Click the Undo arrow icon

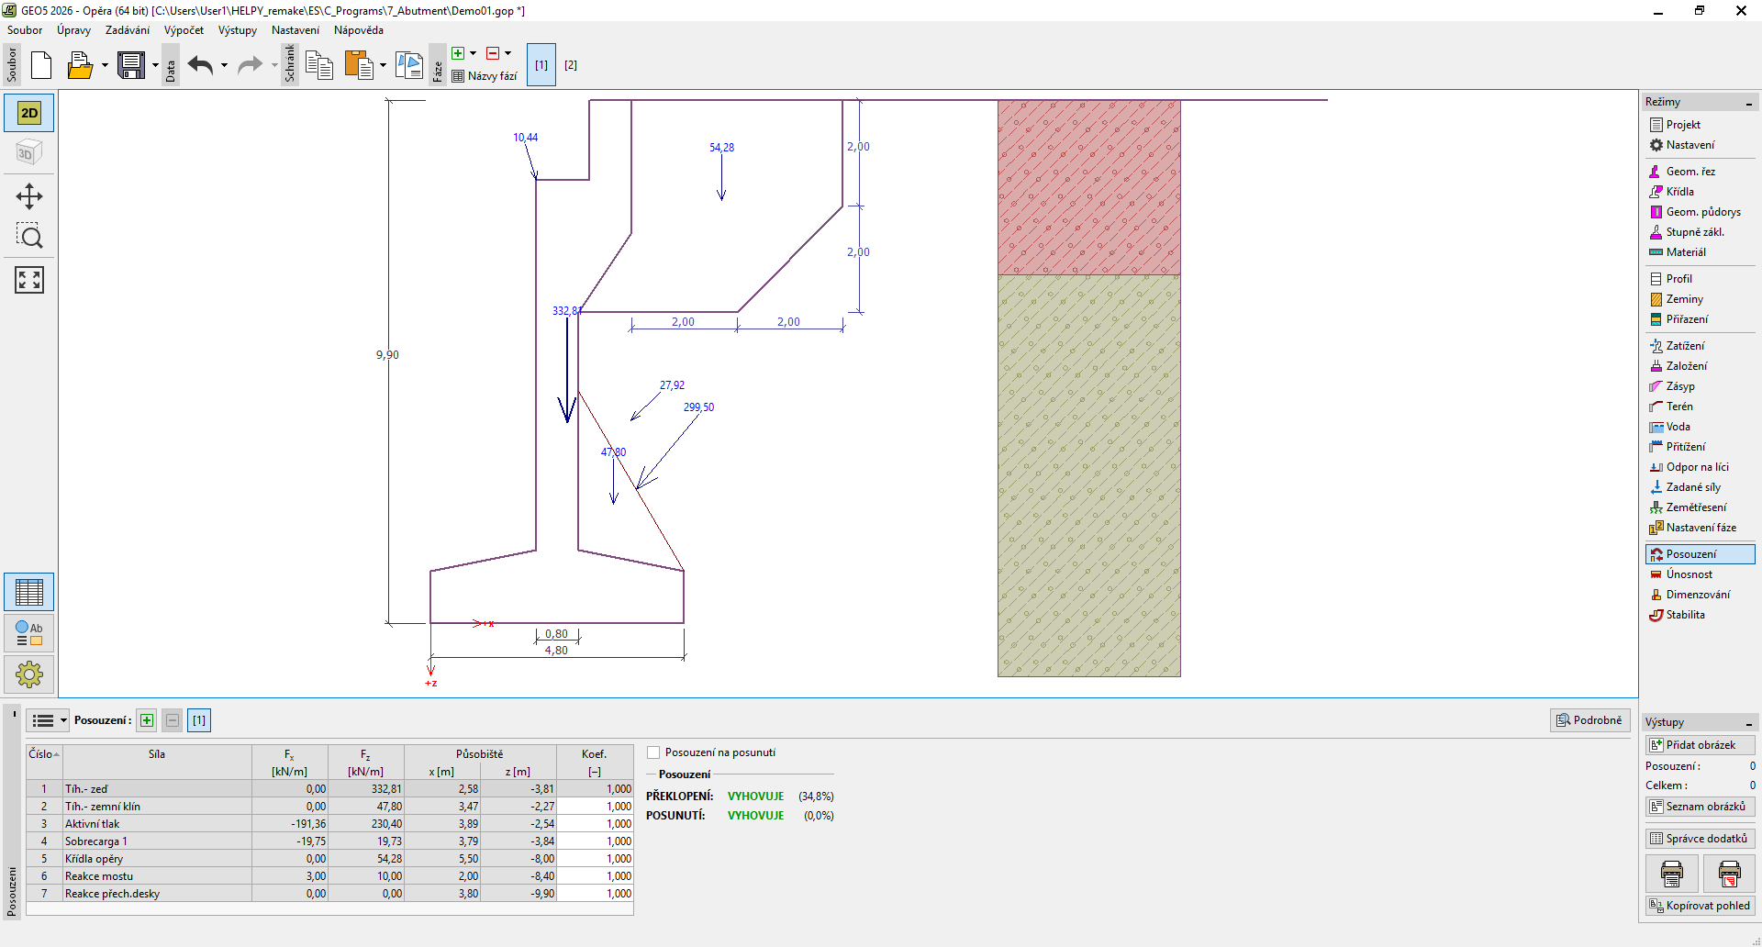tap(200, 65)
